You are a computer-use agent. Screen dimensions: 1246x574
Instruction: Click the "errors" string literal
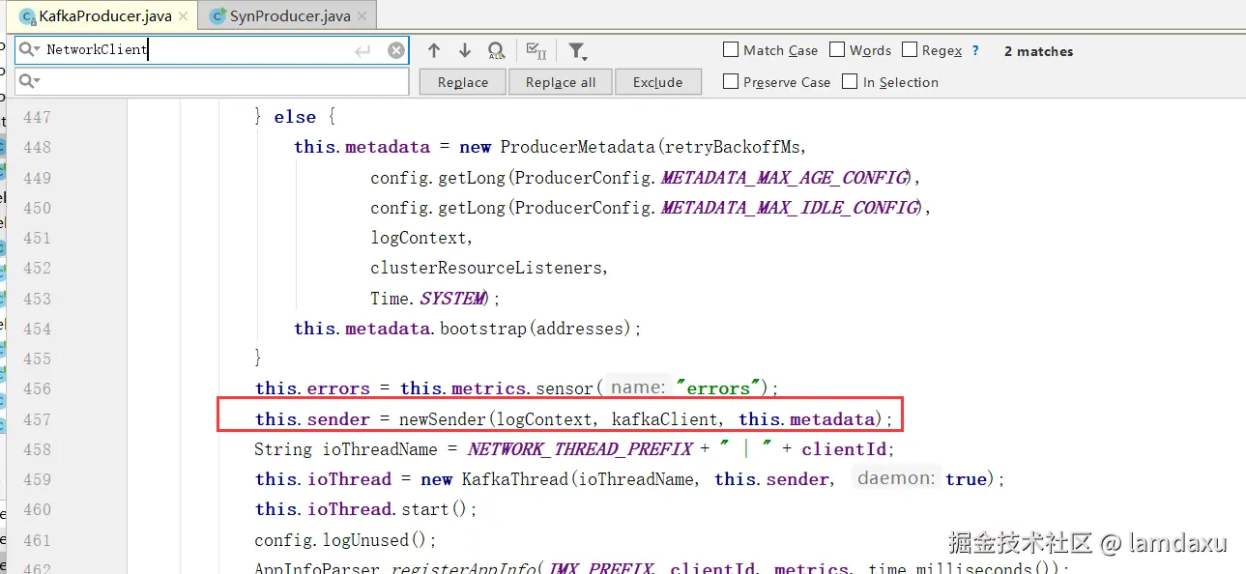718,388
